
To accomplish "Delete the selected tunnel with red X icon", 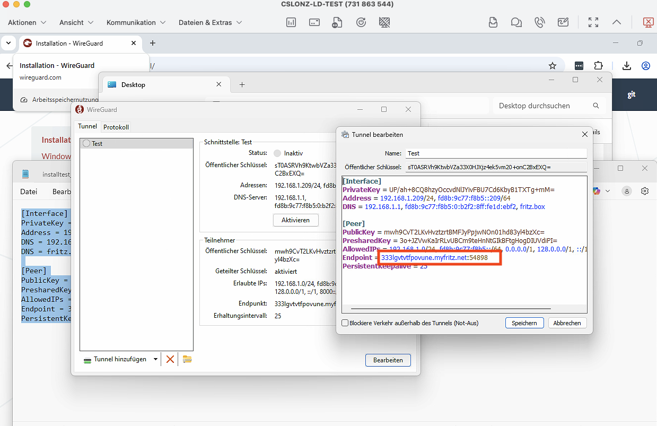I will tap(170, 359).
